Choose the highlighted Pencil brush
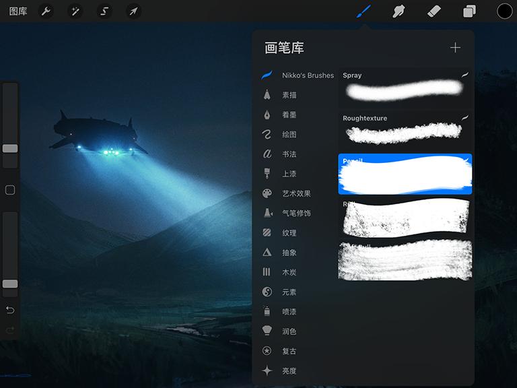This screenshot has height=388, width=517. pos(405,174)
